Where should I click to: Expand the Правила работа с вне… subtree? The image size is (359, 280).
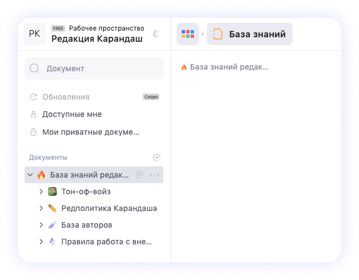41,242
